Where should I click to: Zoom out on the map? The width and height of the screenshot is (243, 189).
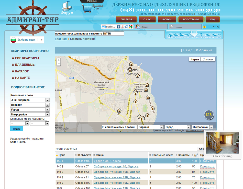[59, 64]
